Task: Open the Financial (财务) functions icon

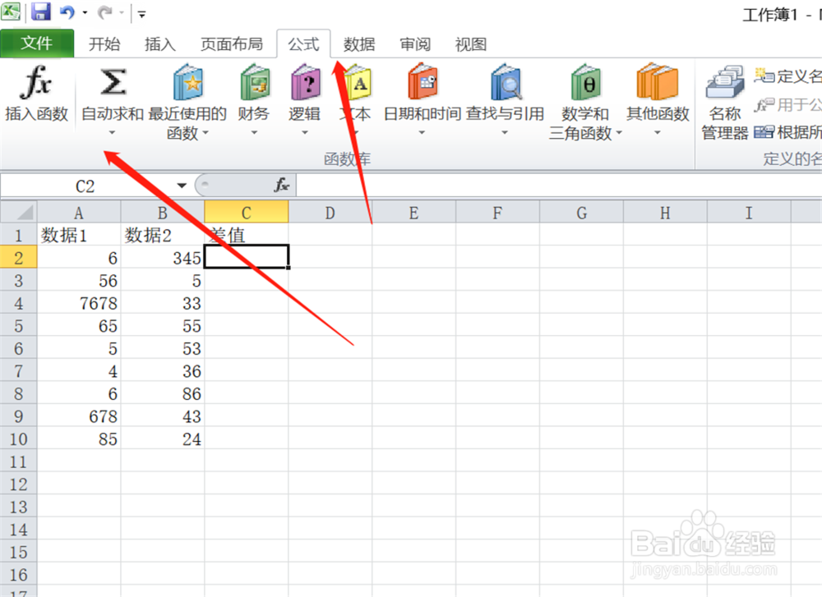Action: [255, 82]
